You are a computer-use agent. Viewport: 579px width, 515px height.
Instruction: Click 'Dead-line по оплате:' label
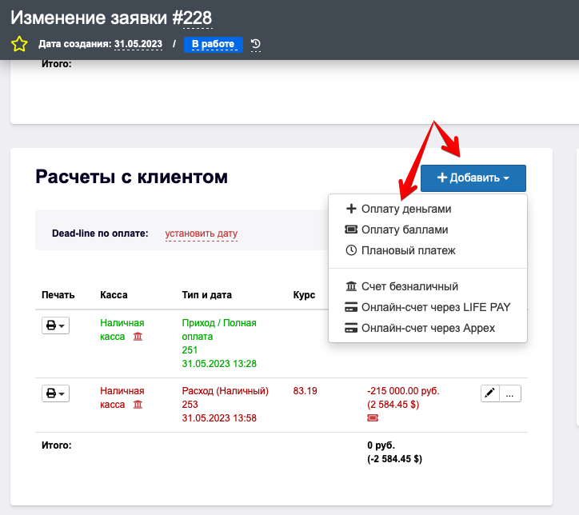click(x=100, y=234)
